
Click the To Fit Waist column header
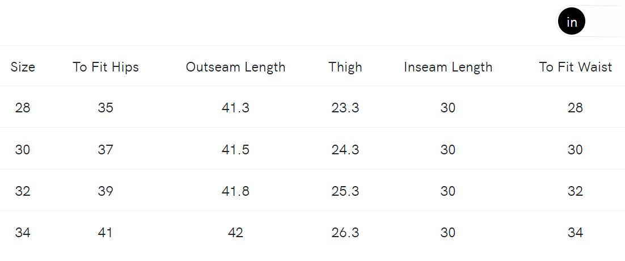pos(575,67)
